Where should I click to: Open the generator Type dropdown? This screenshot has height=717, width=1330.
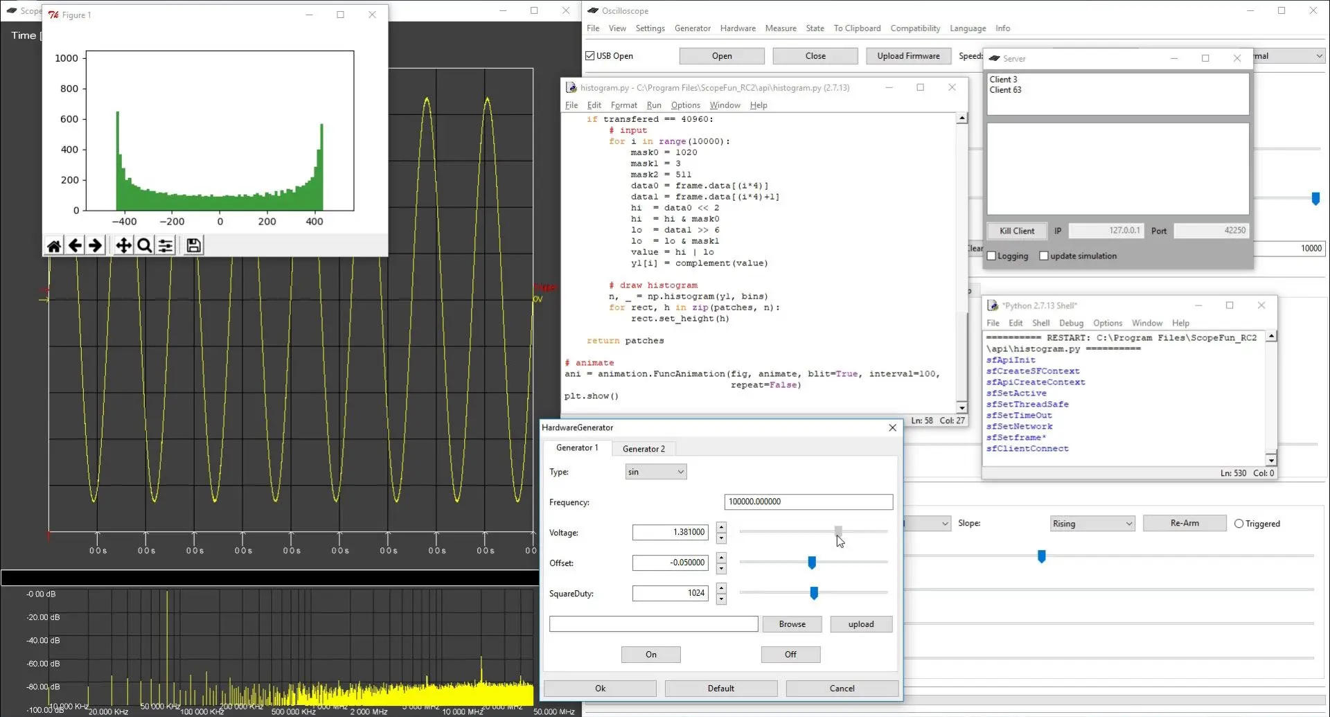(655, 472)
